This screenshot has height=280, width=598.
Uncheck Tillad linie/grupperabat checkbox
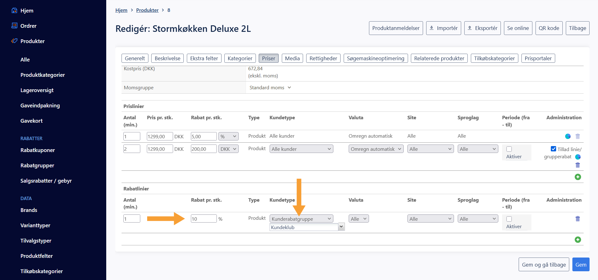[553, 149]
